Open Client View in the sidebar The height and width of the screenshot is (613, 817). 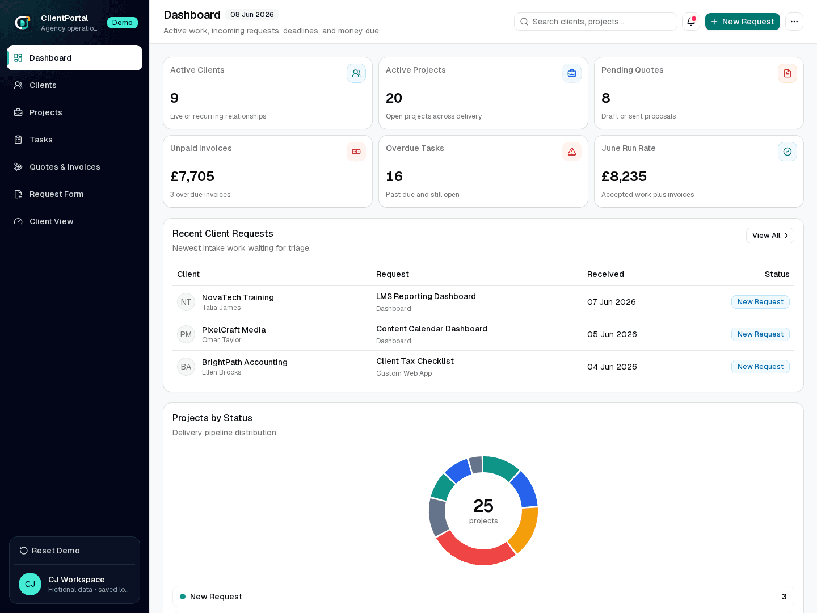click(x=74, y=221)
